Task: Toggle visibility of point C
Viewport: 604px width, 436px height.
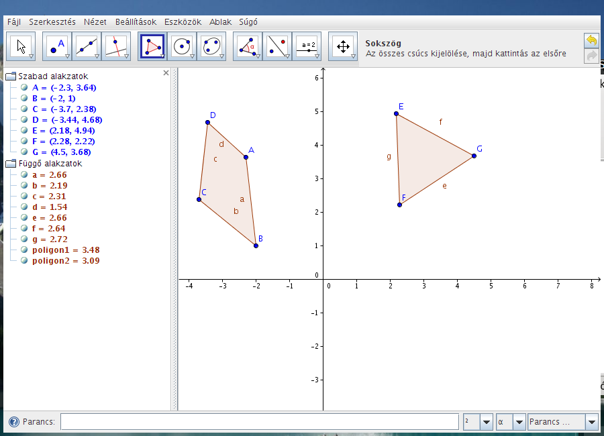Action: [x=24, y=109]
